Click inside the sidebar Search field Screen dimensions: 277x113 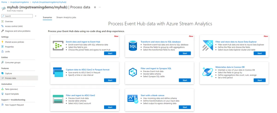(x=18, y=16)
